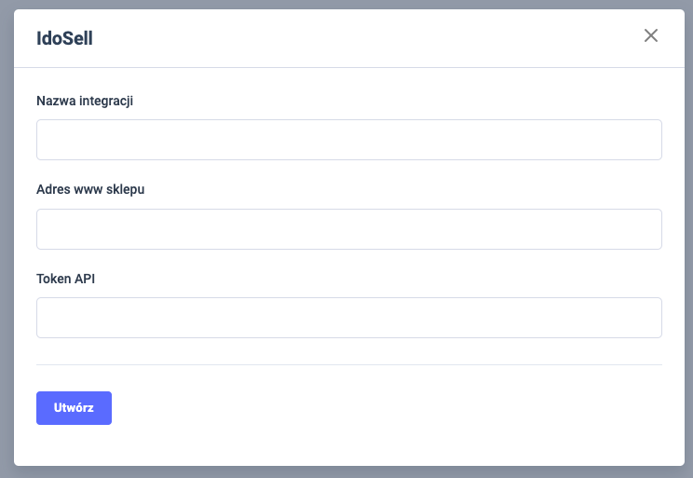
Task: Select the Token API input box
Action: click(348, 318)
